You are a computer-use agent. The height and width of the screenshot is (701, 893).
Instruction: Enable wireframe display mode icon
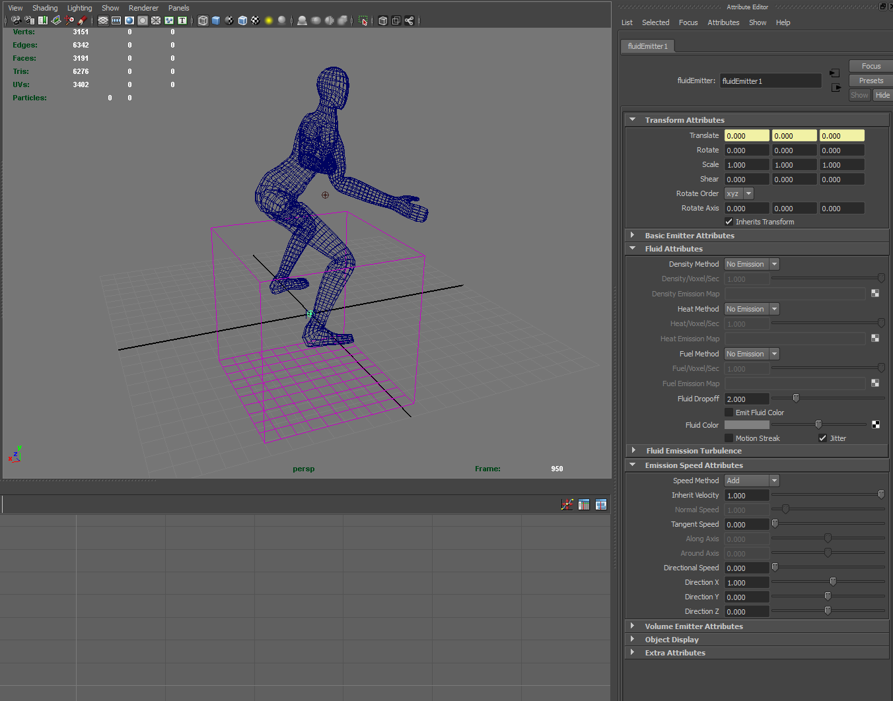(203, 20)
